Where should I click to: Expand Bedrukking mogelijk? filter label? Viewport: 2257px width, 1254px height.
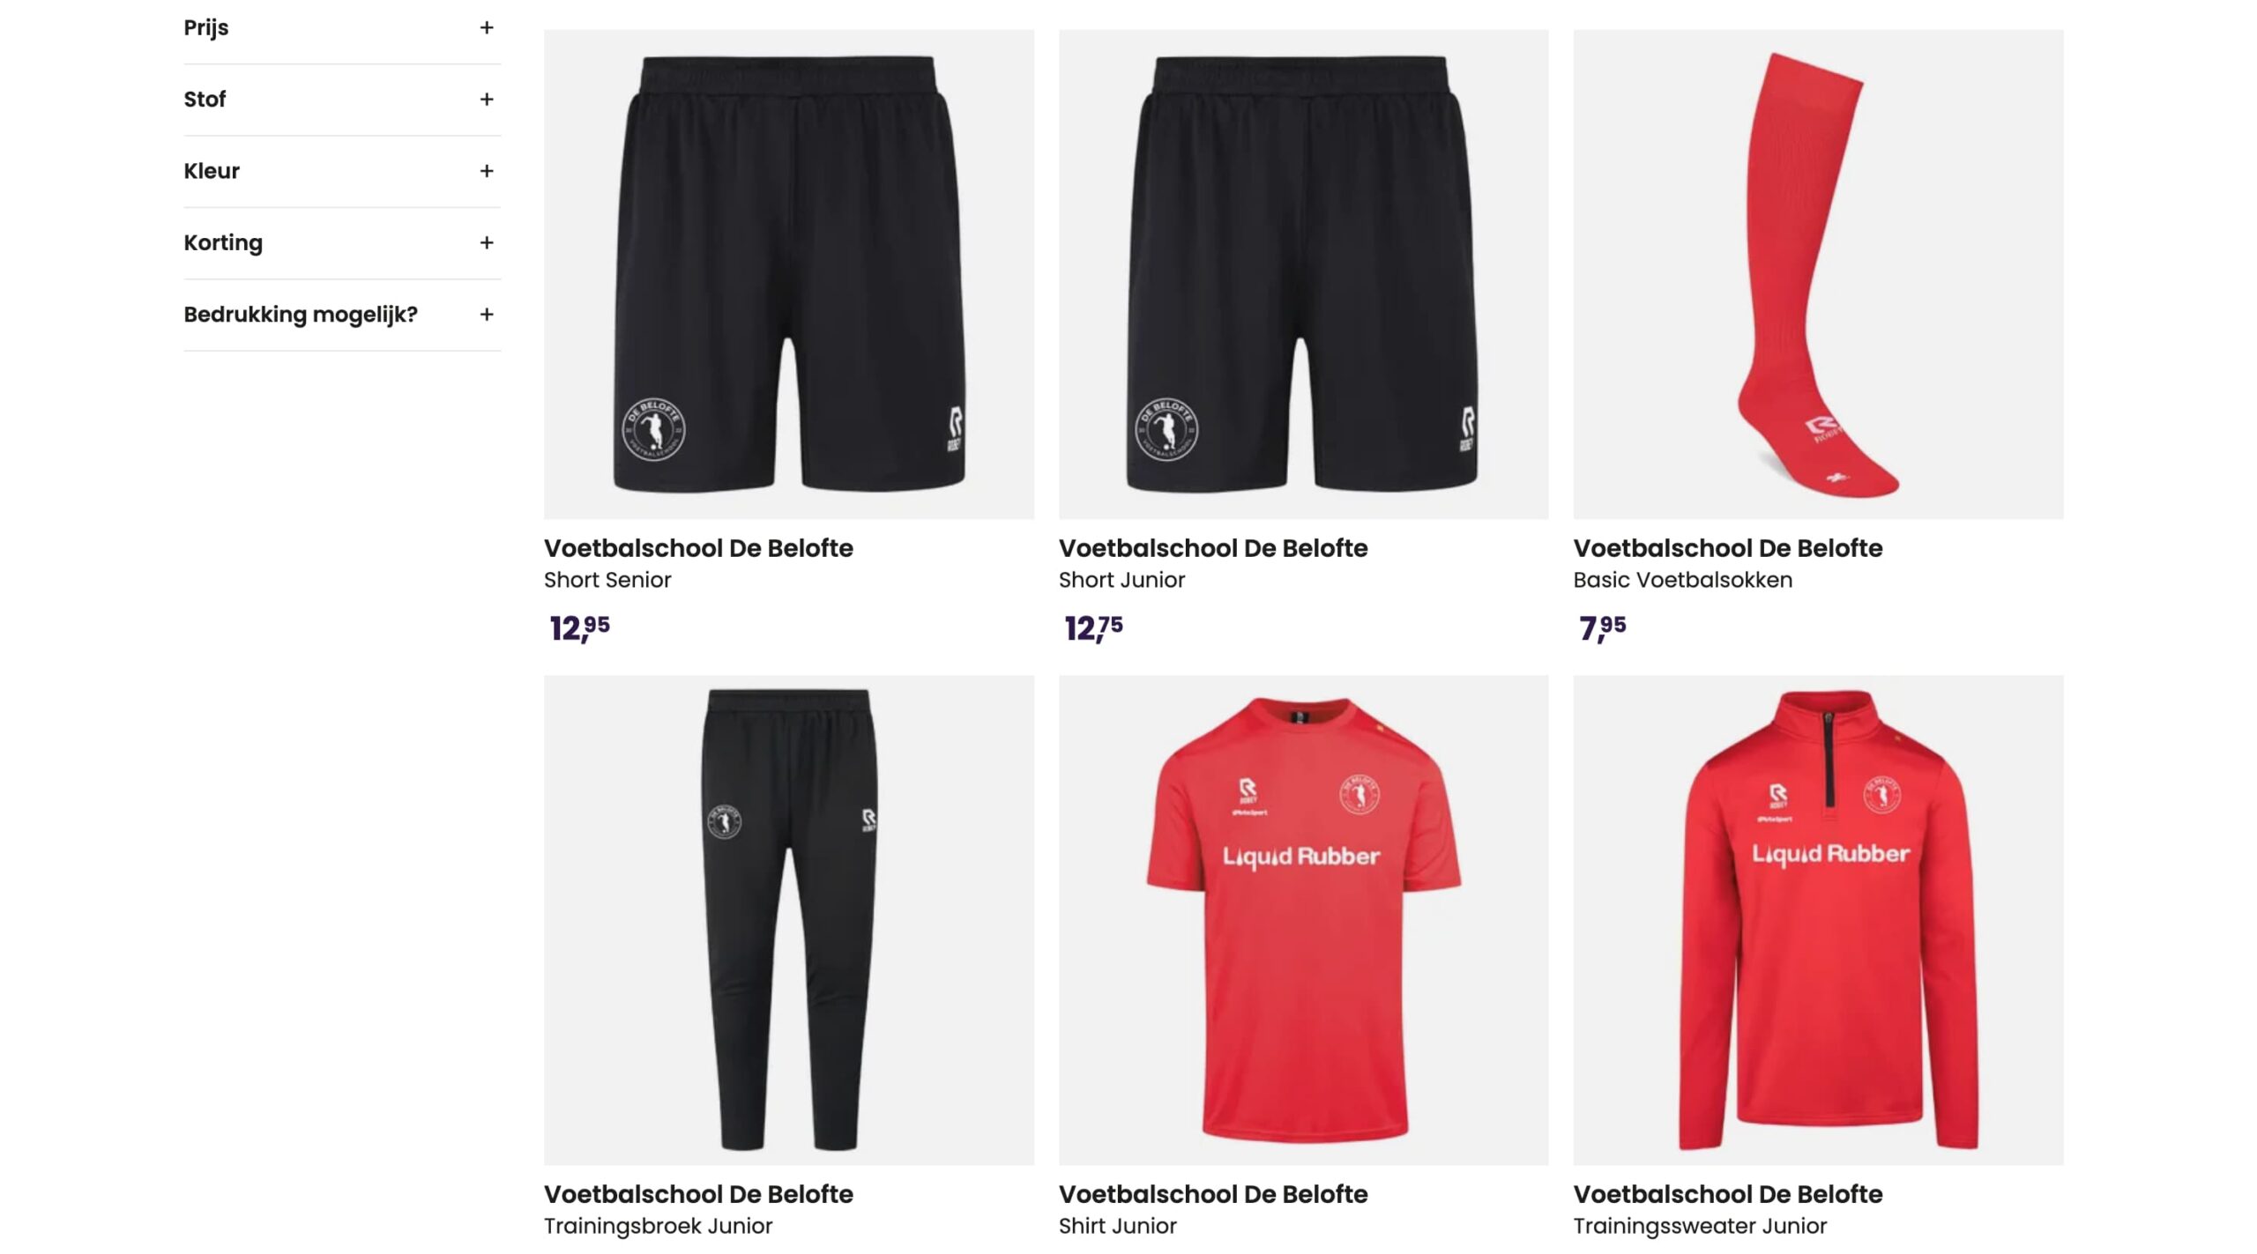301,315
